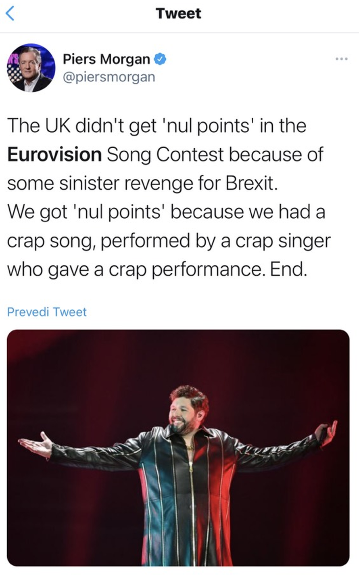Click the words Song Contest

[165, 155]
